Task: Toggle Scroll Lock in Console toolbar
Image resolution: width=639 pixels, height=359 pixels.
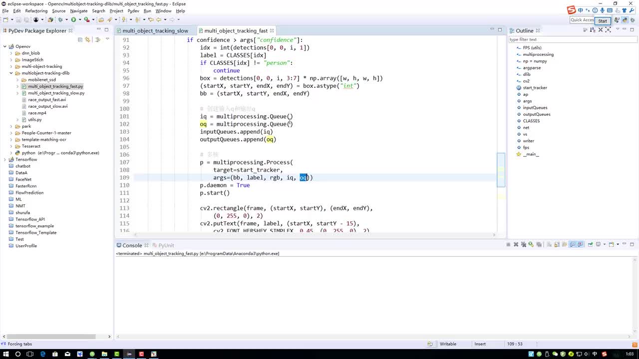Action: coord(556,245)
